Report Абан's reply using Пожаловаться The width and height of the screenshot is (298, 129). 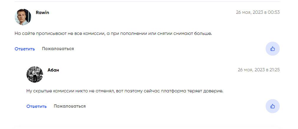(70, 106)
